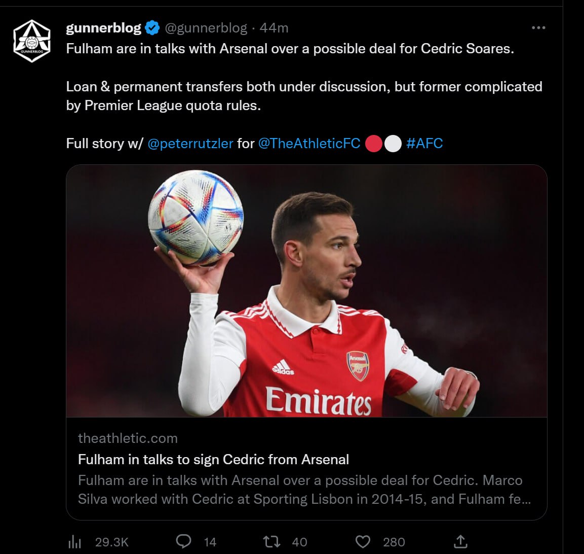This screenshot has height=554, width=584.
Task: View tweet analytics bar chart icon
Action: (x=75, y=542)
